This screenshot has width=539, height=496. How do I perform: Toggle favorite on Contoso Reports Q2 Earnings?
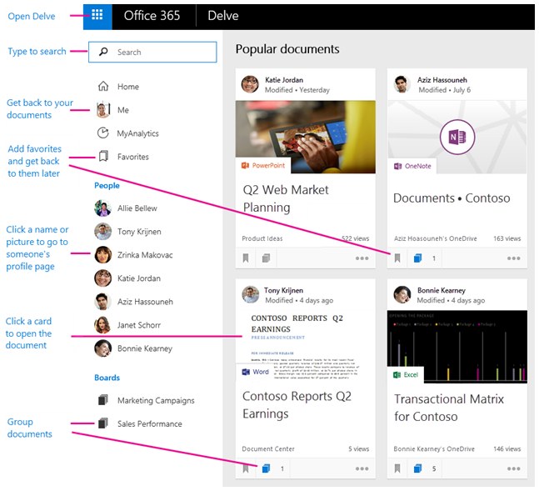pos(247,468)
